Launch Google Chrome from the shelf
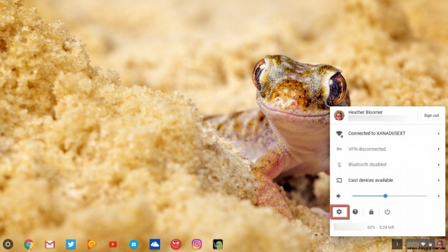This screenshot has height=252, width=448. click(29, 244)
